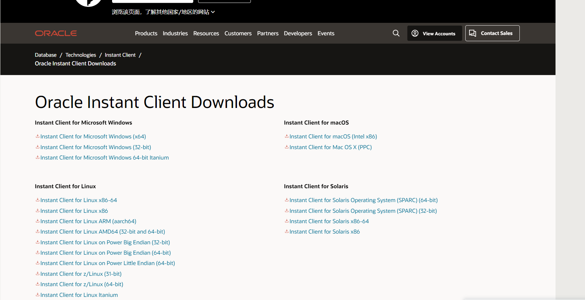
Task: Open the Industries menu
Action: (x=175, y=33)
